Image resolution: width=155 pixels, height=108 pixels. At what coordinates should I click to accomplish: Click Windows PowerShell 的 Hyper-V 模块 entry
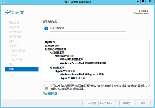[81, 74]
